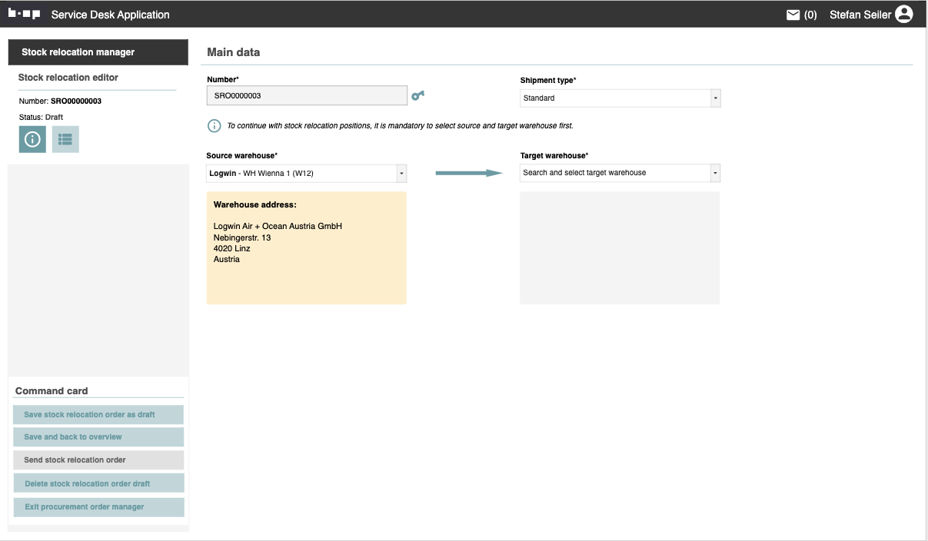
Task: Open the mail inbox envelope icon
Action: click(x=793, y=15)
